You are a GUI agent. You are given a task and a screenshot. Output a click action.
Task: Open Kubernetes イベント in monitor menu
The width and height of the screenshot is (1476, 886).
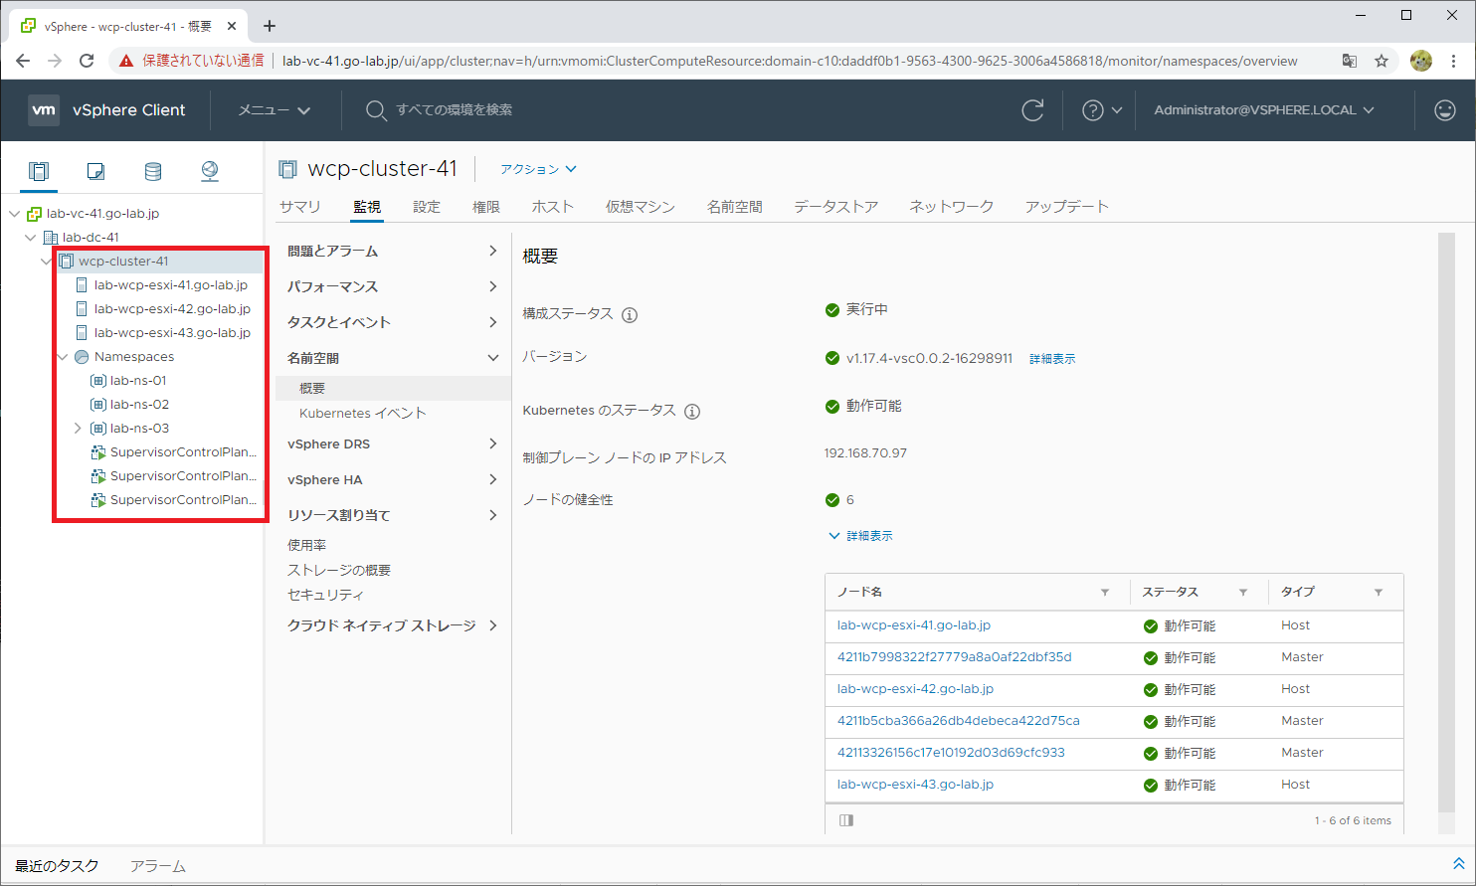pos(363,414)
